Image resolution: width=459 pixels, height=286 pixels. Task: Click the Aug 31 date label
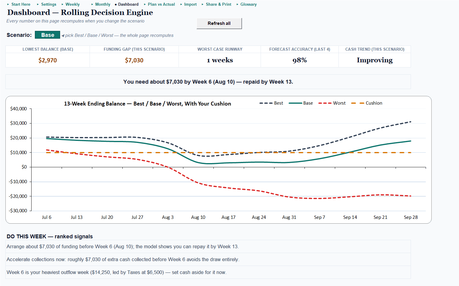coord(289,217)
